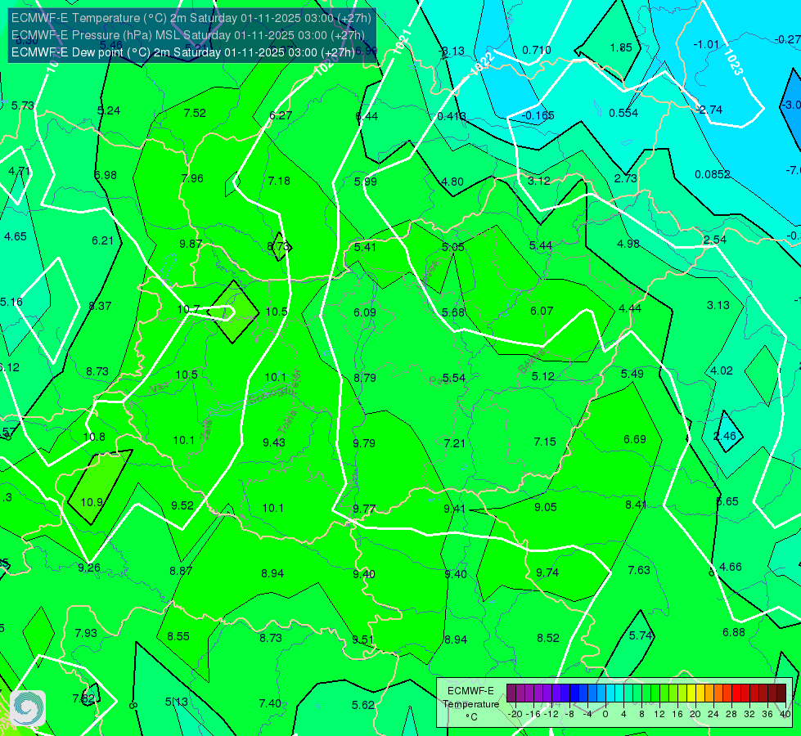Screen dimensions: 801x736
Task: Select the ECMWF-E Pressure MSL layer label
Action: click(x=188, y=35)
